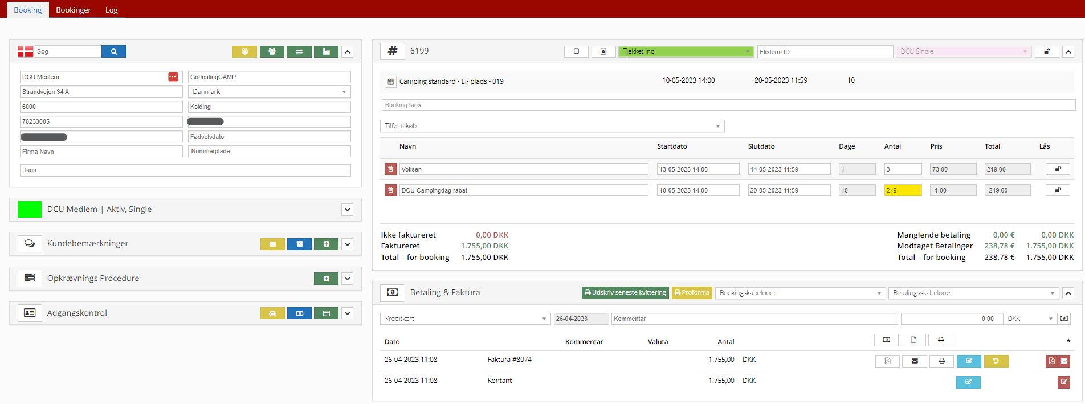Click the yellow car icon in Adgangskontrol

pos(272,313)
